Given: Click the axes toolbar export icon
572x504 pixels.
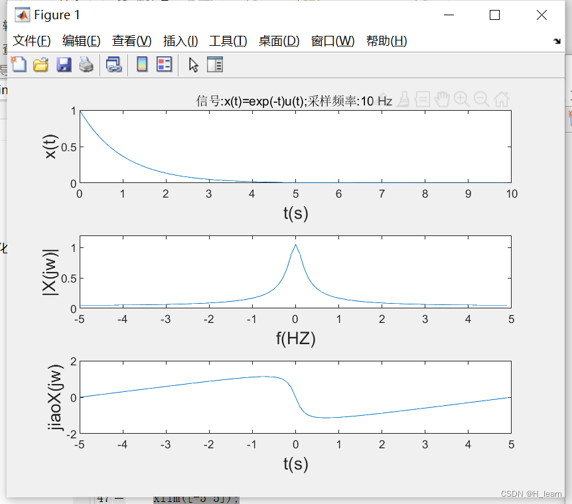Looking at the screenshot, I should (383, 99).
